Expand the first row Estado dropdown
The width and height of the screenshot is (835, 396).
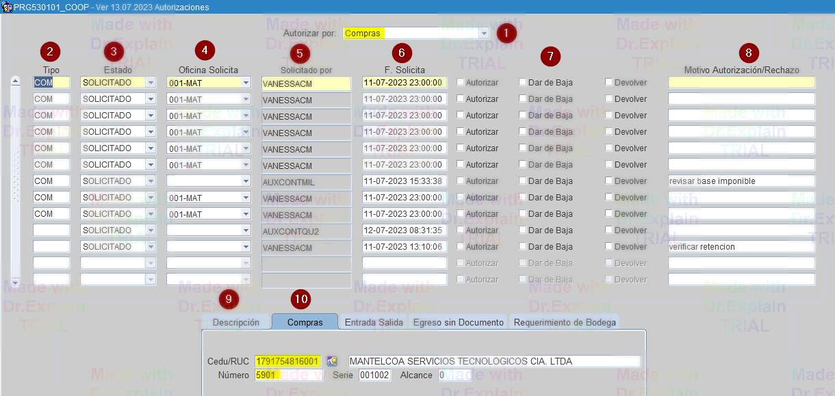click(x=151, y=82)
